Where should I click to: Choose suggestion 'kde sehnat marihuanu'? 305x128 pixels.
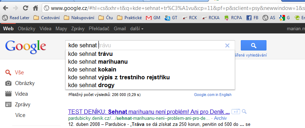click(150, 62)
